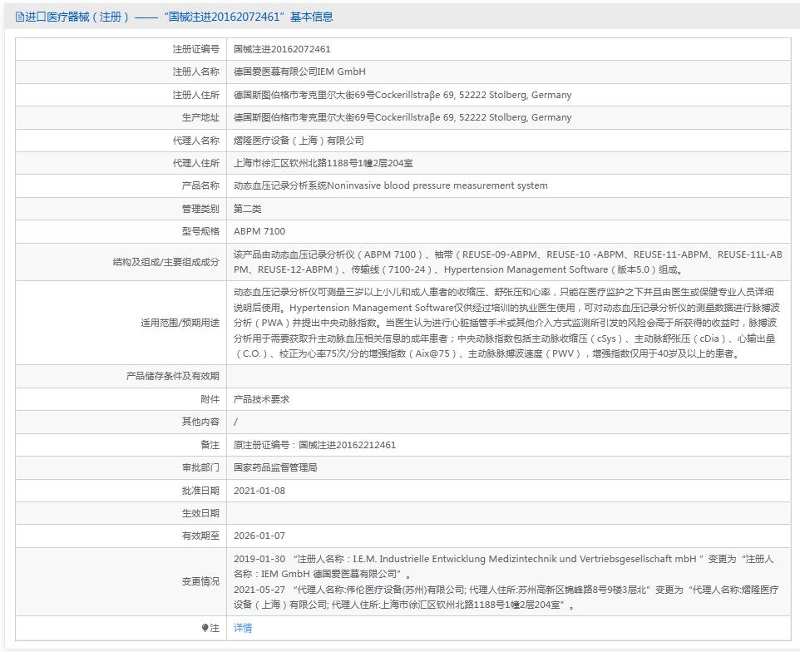Click agent address 上海市徐汇区钦州北路1188号
The width and height of the screenshot is (800, 652).
pyautogui.click(x=323, y=163)
